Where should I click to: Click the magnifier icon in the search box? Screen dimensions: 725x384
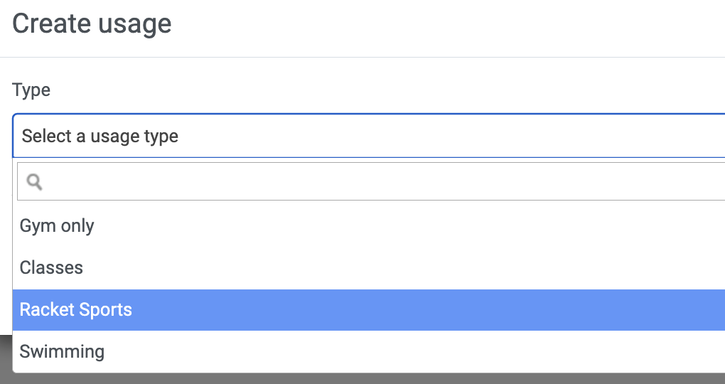click(34, 182)
